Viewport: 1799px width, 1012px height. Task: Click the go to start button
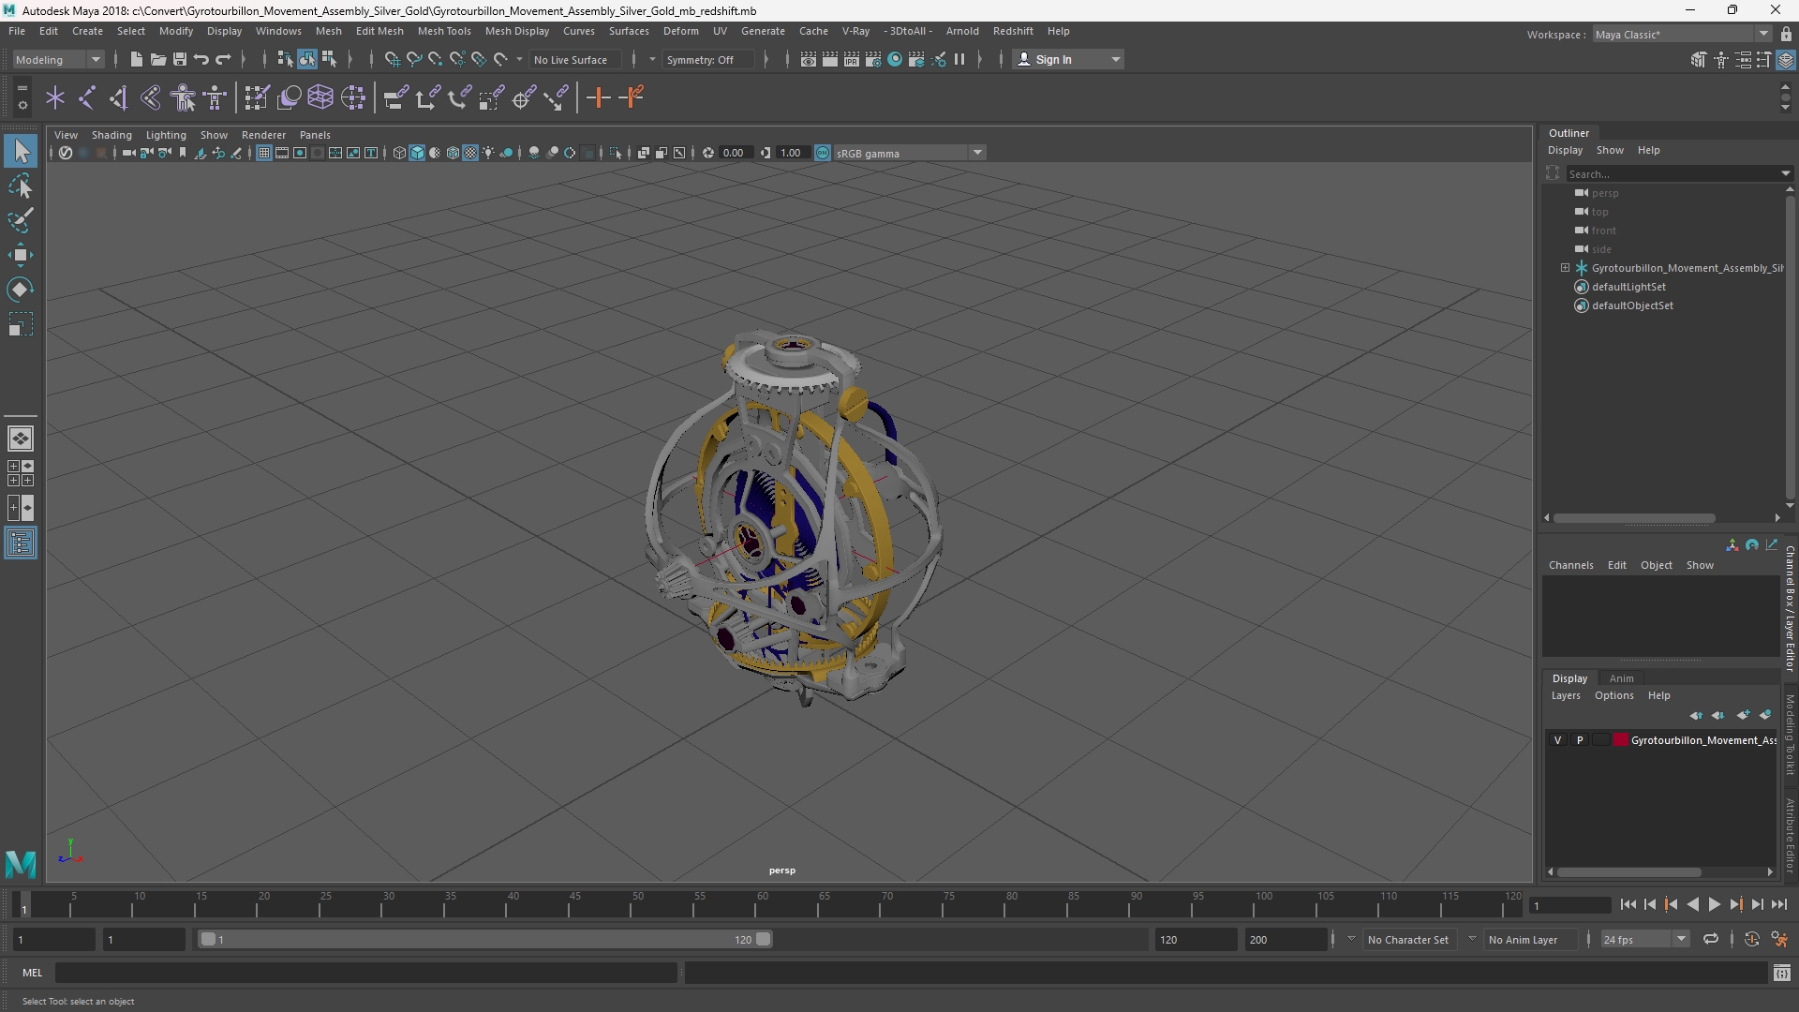point(1628,904)
